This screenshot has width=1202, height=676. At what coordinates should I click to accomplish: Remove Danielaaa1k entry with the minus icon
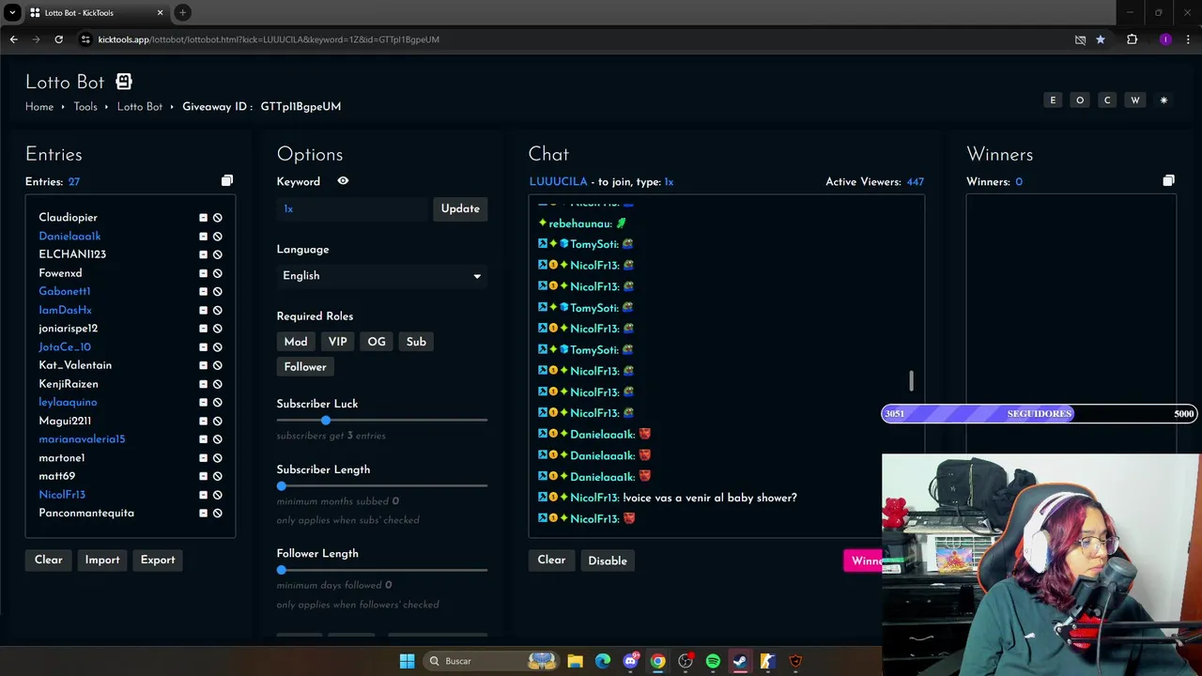[x=203, y=237]
